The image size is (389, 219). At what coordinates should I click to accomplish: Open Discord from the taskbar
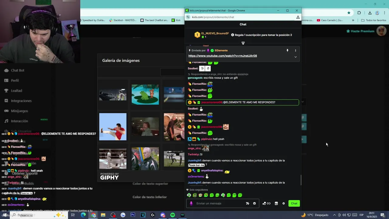pos(163,215)
